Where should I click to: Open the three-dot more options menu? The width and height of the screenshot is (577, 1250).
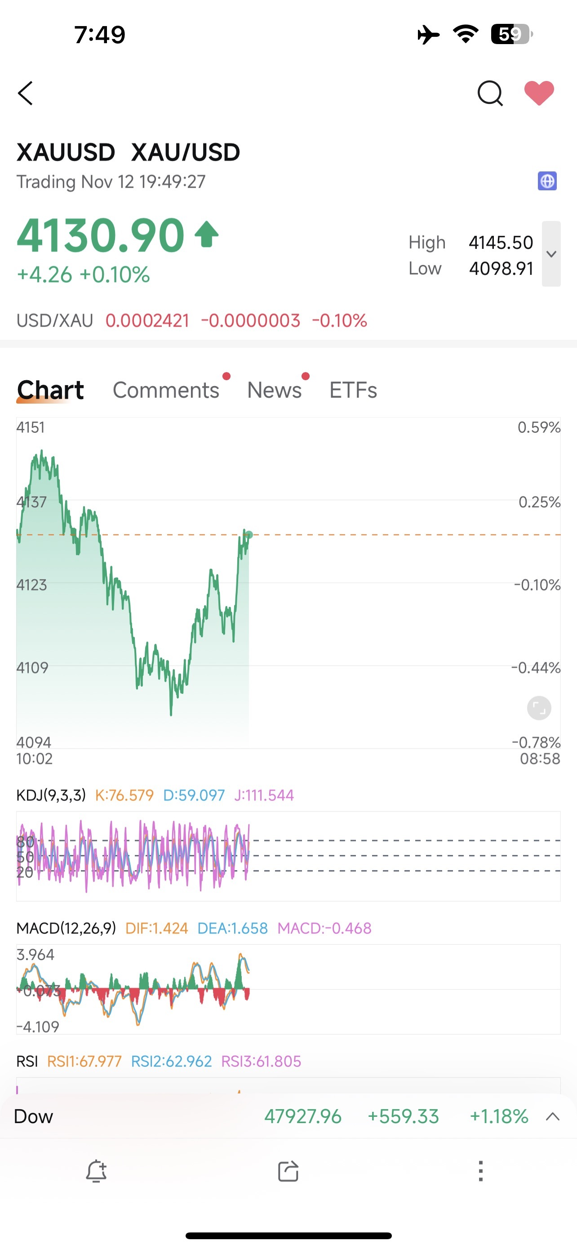tap(480, 1171)
